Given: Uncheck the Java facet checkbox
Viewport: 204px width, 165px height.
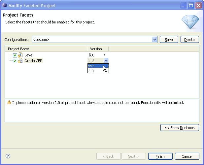Looking at the screenshot, I should click(15, 55).
